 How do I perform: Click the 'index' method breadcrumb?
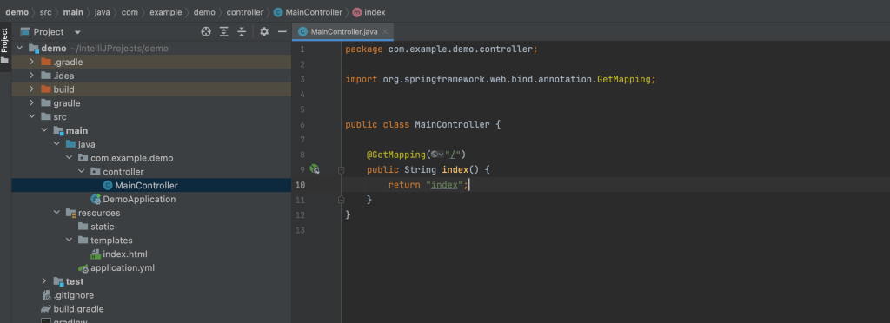pyautogui.click(x=369, y=12)
